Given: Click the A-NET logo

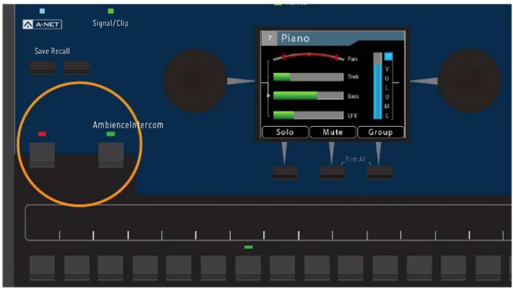Looking at the screenshot, I should click(42, 24).
